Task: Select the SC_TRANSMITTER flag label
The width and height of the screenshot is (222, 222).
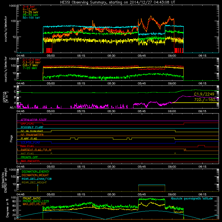Action: [32, 135]
